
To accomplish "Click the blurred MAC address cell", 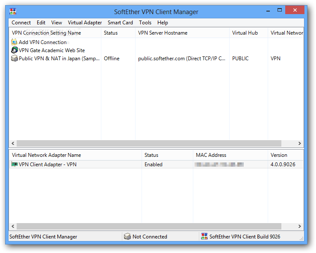I will pyautogui.click(x=219, y=165).
